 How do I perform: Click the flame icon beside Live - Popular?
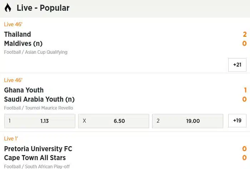pos(8,7)
